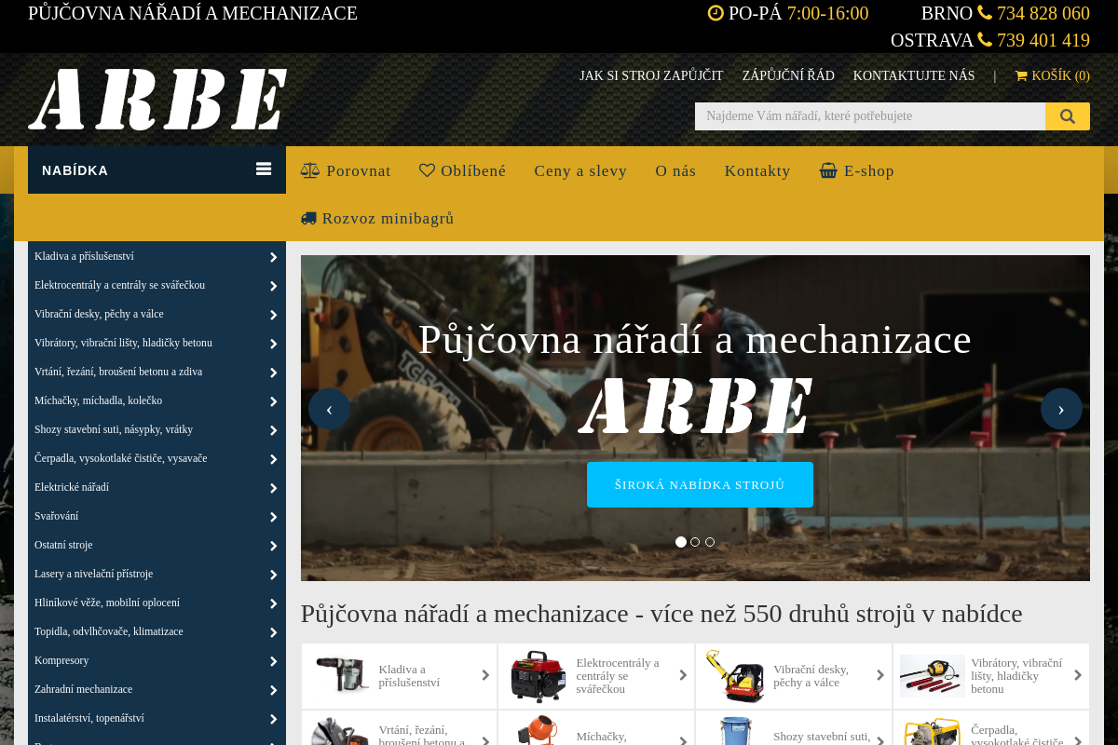Expand Míchačky, míchadla, kolečko chevron
This screenshot has height=745, width=1118.
tap(273, 401)
